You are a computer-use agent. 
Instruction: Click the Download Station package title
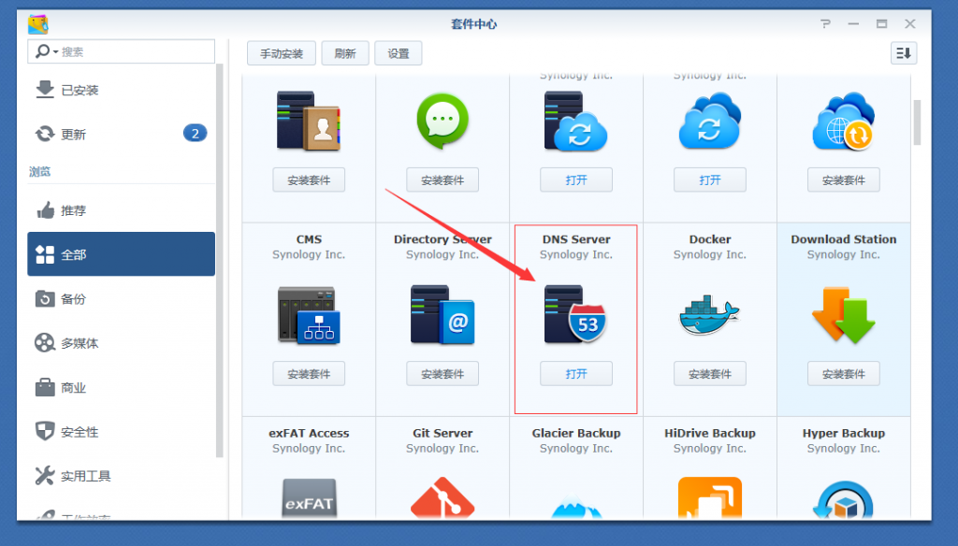pos(844,239)
